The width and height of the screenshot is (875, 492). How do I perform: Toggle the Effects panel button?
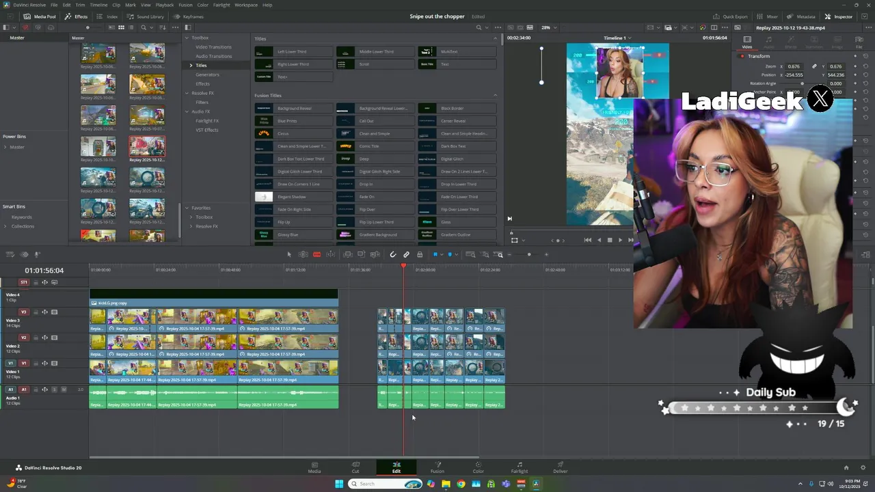pos(76,16)
